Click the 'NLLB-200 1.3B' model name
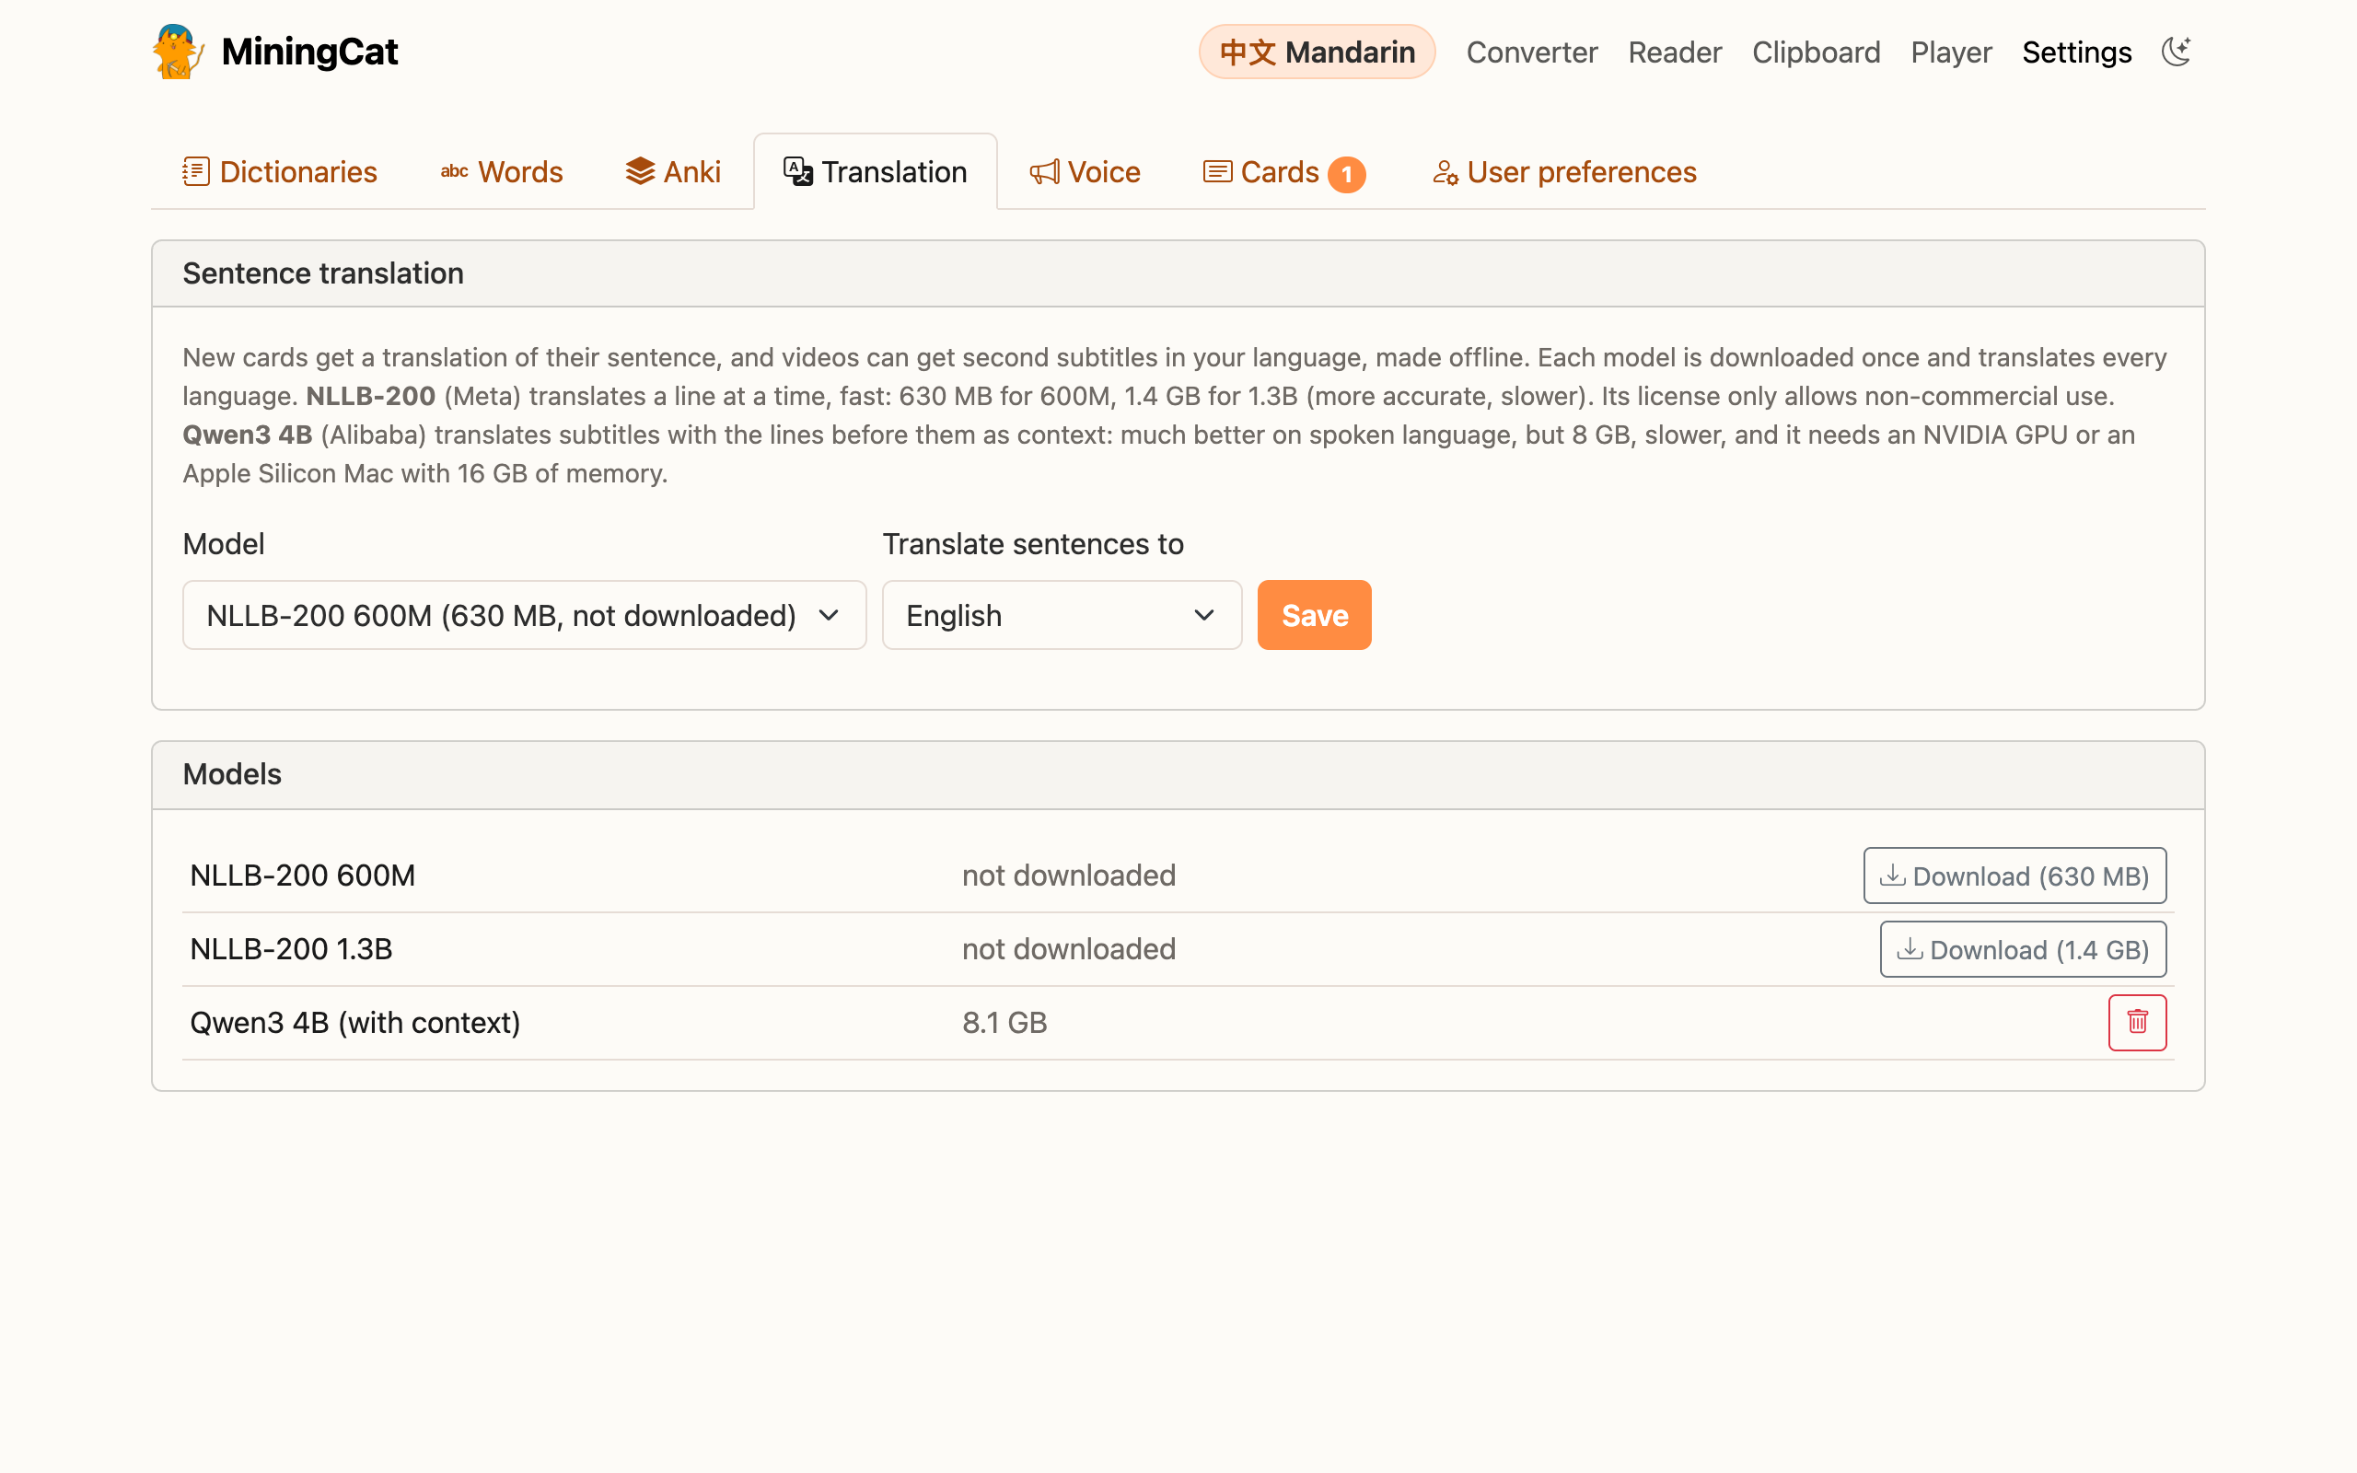Screen dimensions: 2357x1473 pyautogui.click(x=291, y=949)
